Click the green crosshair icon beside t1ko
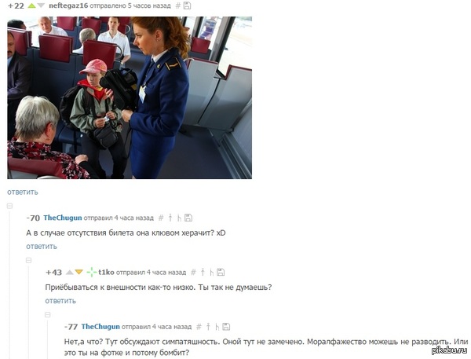The height and width of the screenshot is (359, 471). point(91,272)
